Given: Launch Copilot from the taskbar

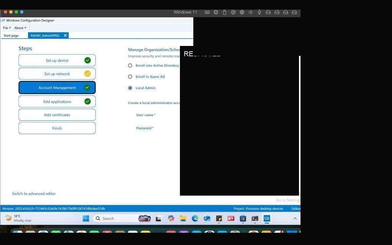Looking at the screenshot, I should [171, 219].
